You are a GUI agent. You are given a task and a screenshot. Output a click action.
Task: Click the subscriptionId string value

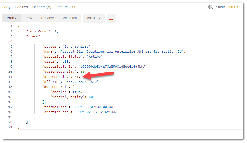[113, 67]
